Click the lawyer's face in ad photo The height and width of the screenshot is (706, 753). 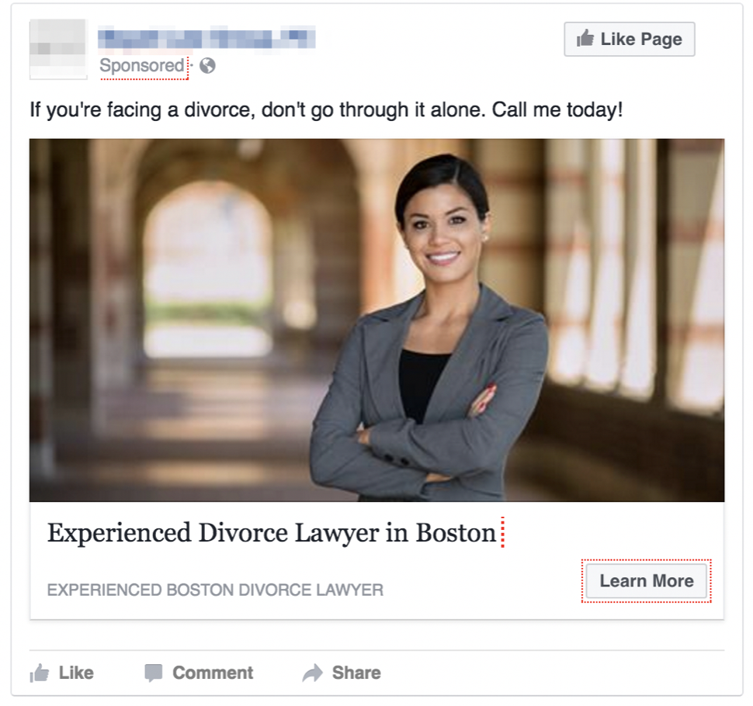click(x=442, y=226)
